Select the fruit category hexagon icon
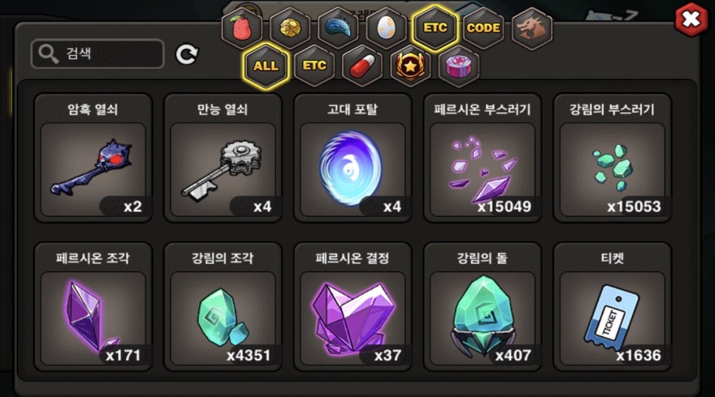This screenshot has height=397, width=715. click(x=242, y=28)
